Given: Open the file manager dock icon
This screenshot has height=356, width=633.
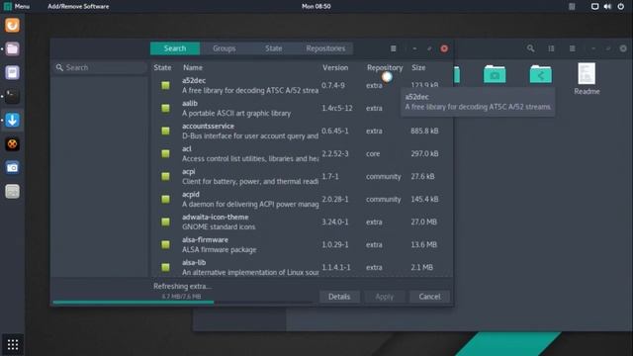Looking at the screenshot, I should (12, 48).
